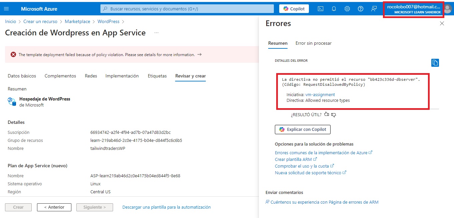454x218 pixels.
Task: Open Errores comunes de la implementación link
Action: (x=324, y=153)
